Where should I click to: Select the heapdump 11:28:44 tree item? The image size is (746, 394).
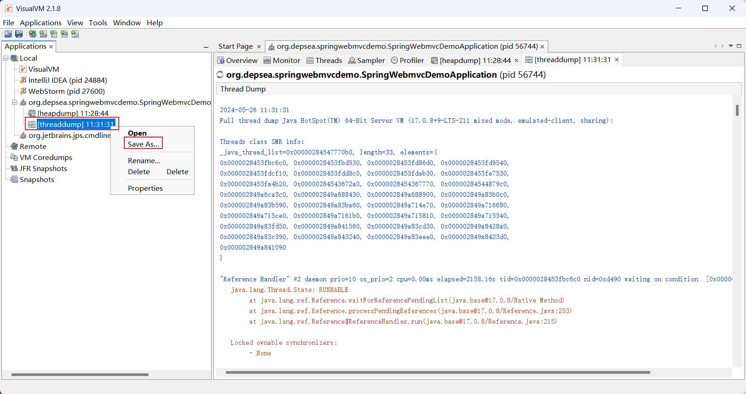pyautogui.click(x=73, y=113)
